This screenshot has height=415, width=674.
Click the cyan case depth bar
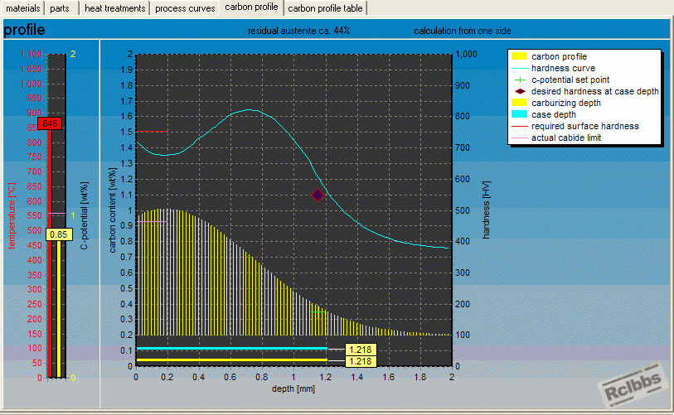(231, 349)
